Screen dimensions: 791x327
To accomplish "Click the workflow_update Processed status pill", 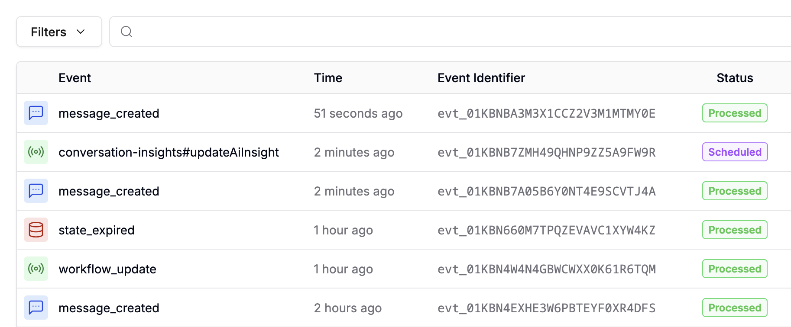I will click(x=734, y=269).
